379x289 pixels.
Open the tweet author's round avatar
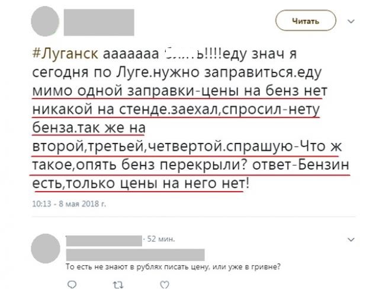click(45, 21)
